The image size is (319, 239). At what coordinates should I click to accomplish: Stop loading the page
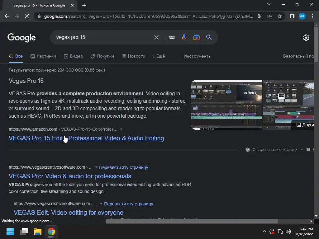(27, 16)
